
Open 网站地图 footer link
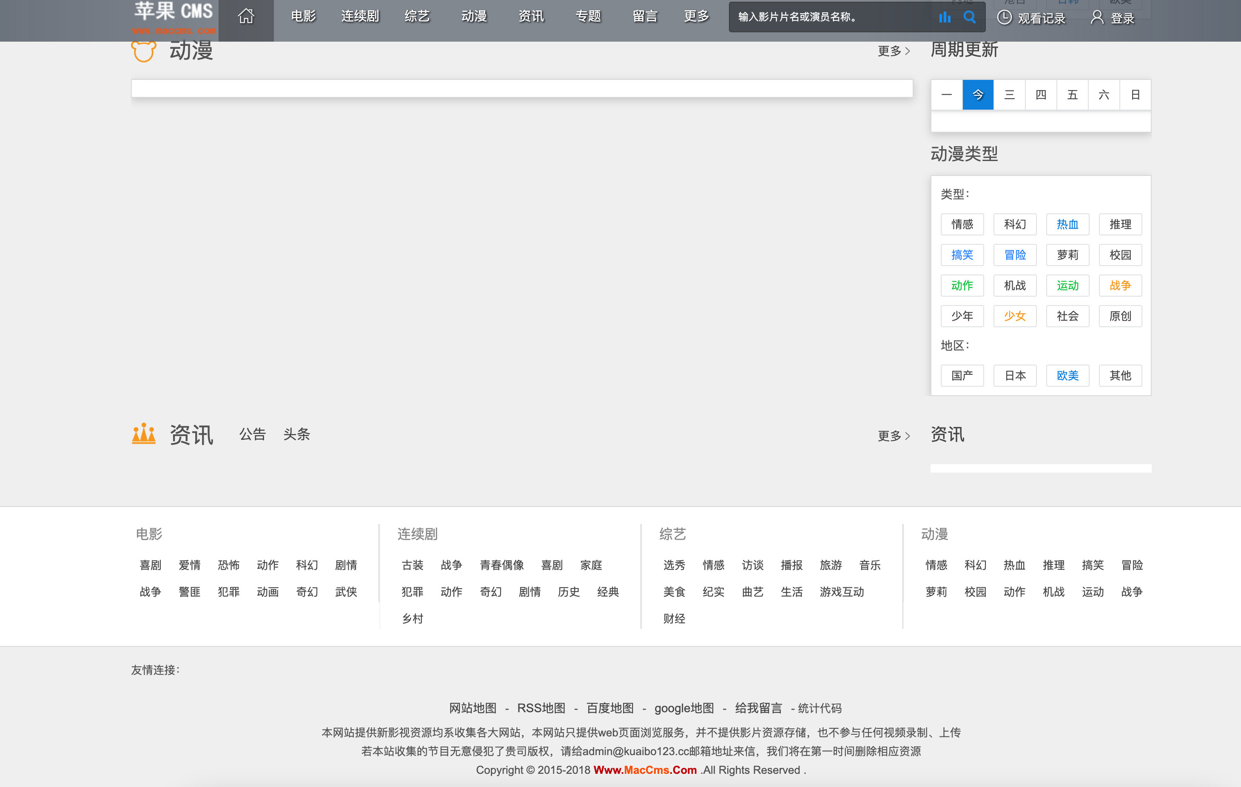click(x=472, y=708)
